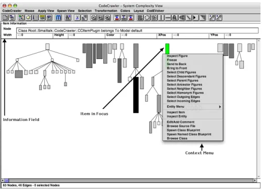Choose Spawn Class Blueprint

click(x=193, y=130)
